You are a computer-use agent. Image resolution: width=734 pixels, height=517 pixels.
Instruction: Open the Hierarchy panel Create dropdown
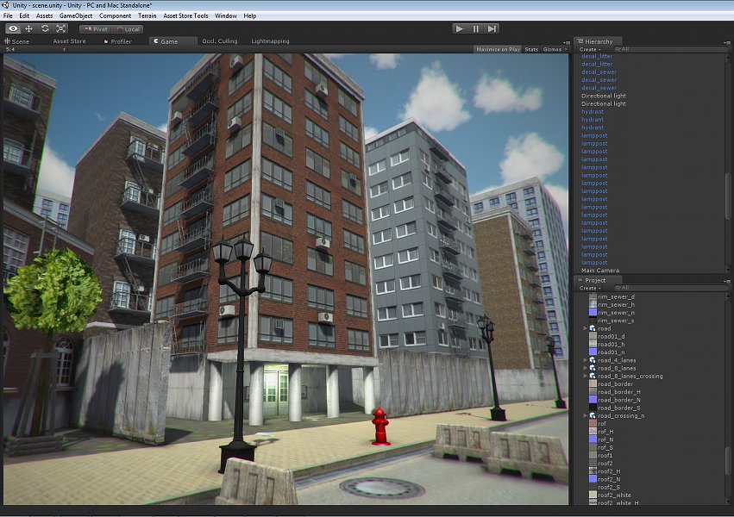[590, 49]
